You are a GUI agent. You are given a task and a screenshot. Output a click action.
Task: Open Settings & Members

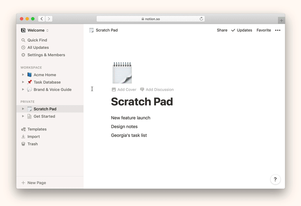(x=46, y=55)
